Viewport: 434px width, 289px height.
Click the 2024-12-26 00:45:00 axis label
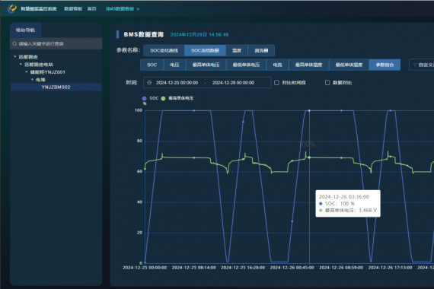click(x=292, y=268)
